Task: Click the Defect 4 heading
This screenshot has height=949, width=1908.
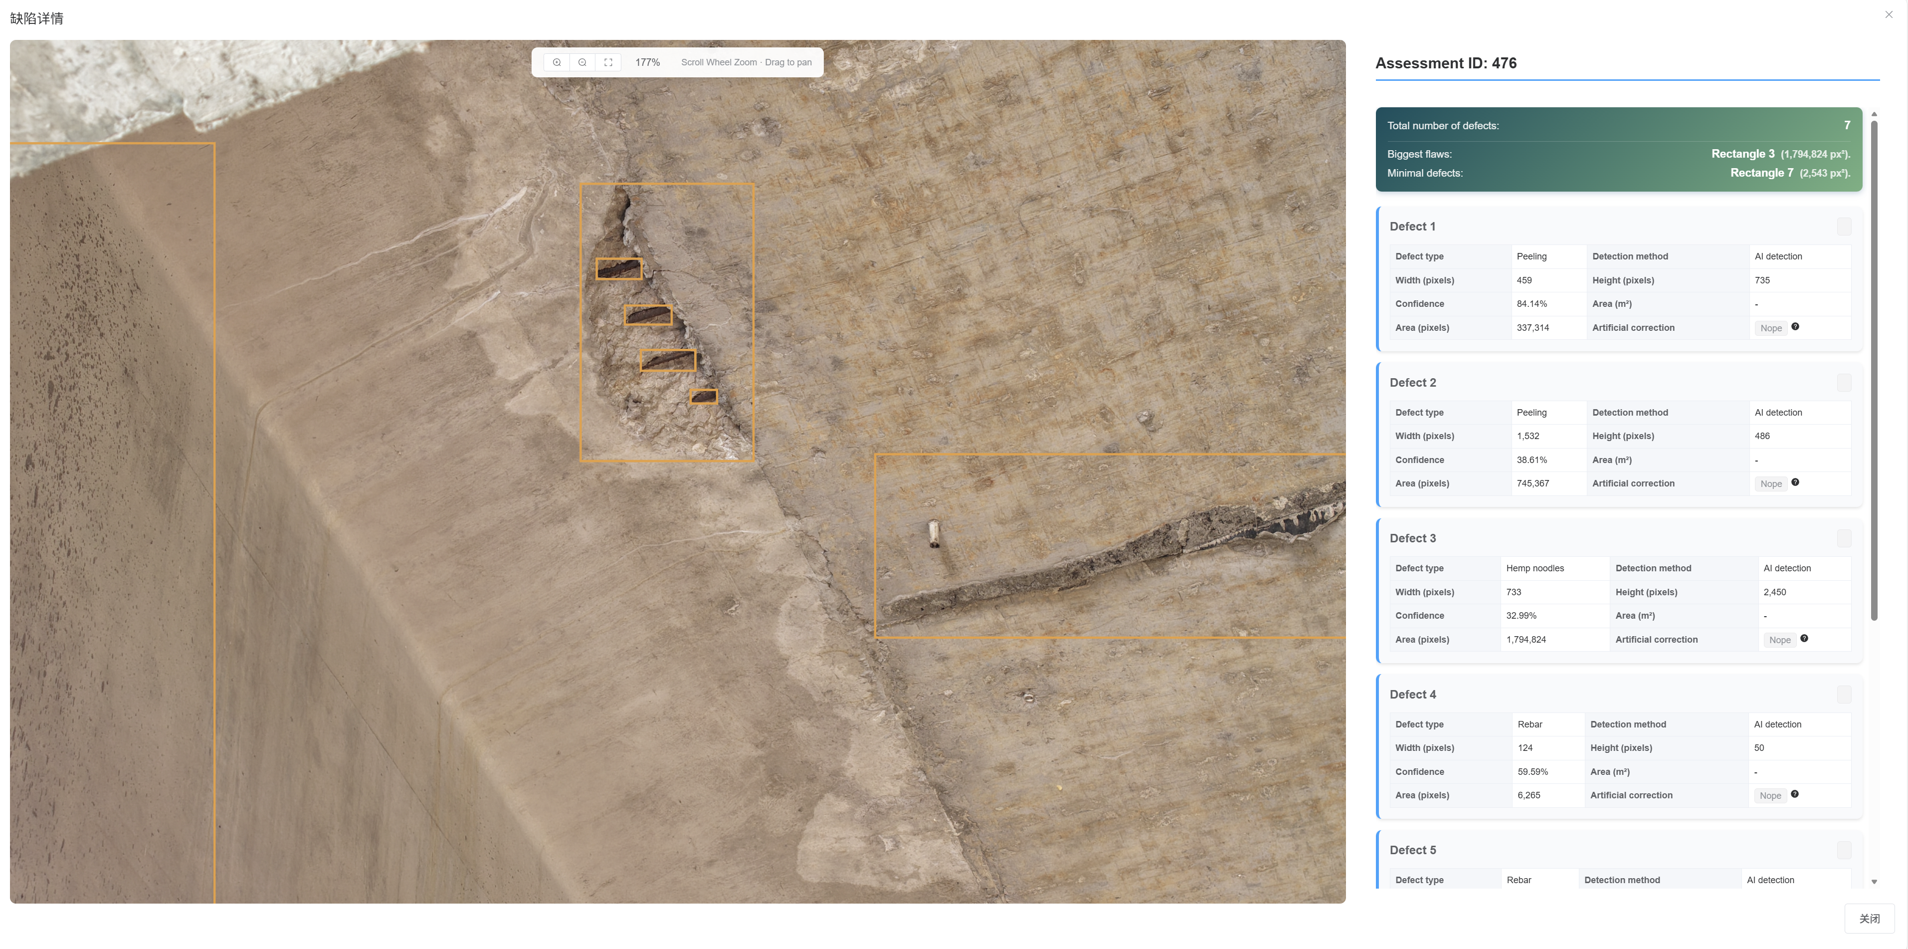Action: coord(1412,694)
